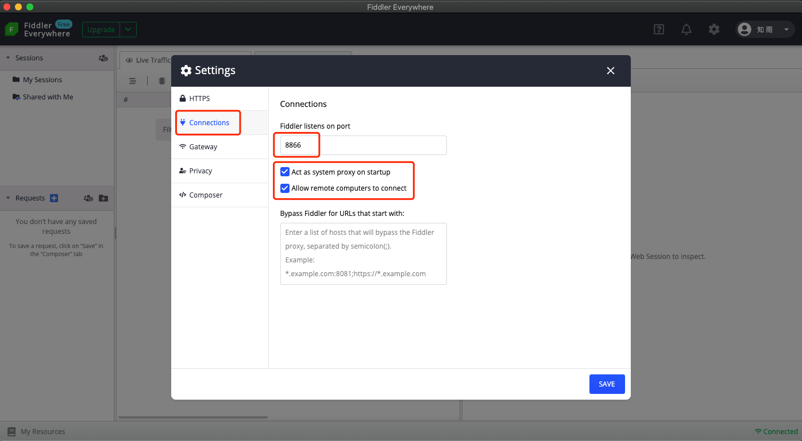Screen dimensions: 802x441
Task: Open the Privacy settings section
Action: 220,171
